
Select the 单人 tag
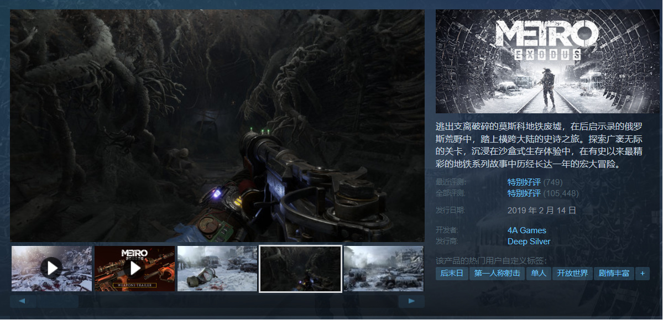coord(538,274)
